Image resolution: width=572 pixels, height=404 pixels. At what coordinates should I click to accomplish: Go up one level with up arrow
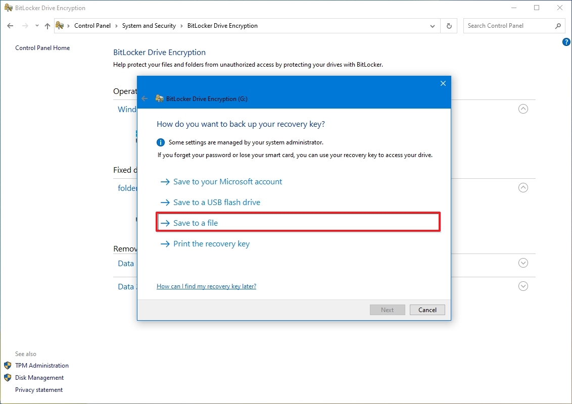47,26
